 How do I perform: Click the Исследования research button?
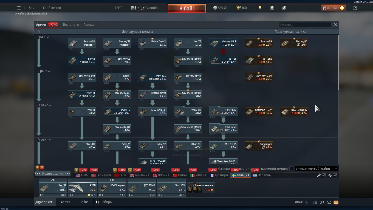(52, 174)
